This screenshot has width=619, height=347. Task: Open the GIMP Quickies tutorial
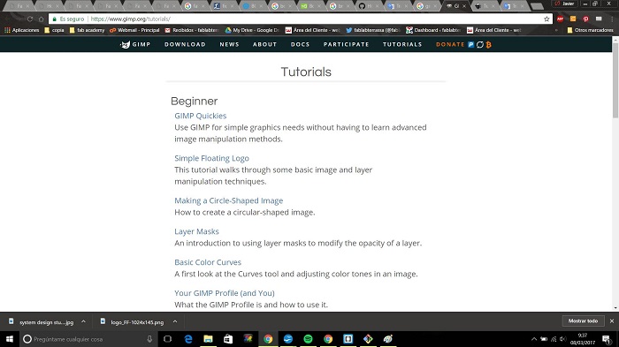[x=201, y=116]
